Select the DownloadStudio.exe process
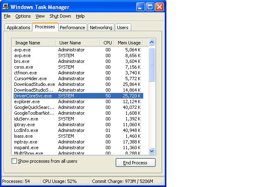The height and width of the screenshot is (187, 280). (x=78, y=84)
